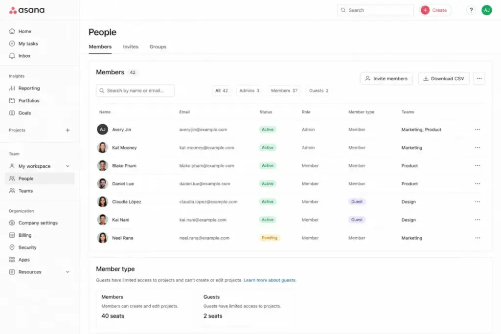Image resolution: width=501 pixels, height=334 pixels.
Task: Click the Pending status badge for Neel Rana
Action: (270, 238)
